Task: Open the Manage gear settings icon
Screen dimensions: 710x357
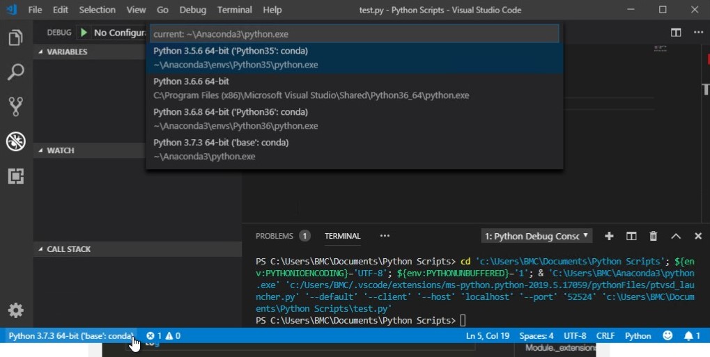Action: [16, 310]
